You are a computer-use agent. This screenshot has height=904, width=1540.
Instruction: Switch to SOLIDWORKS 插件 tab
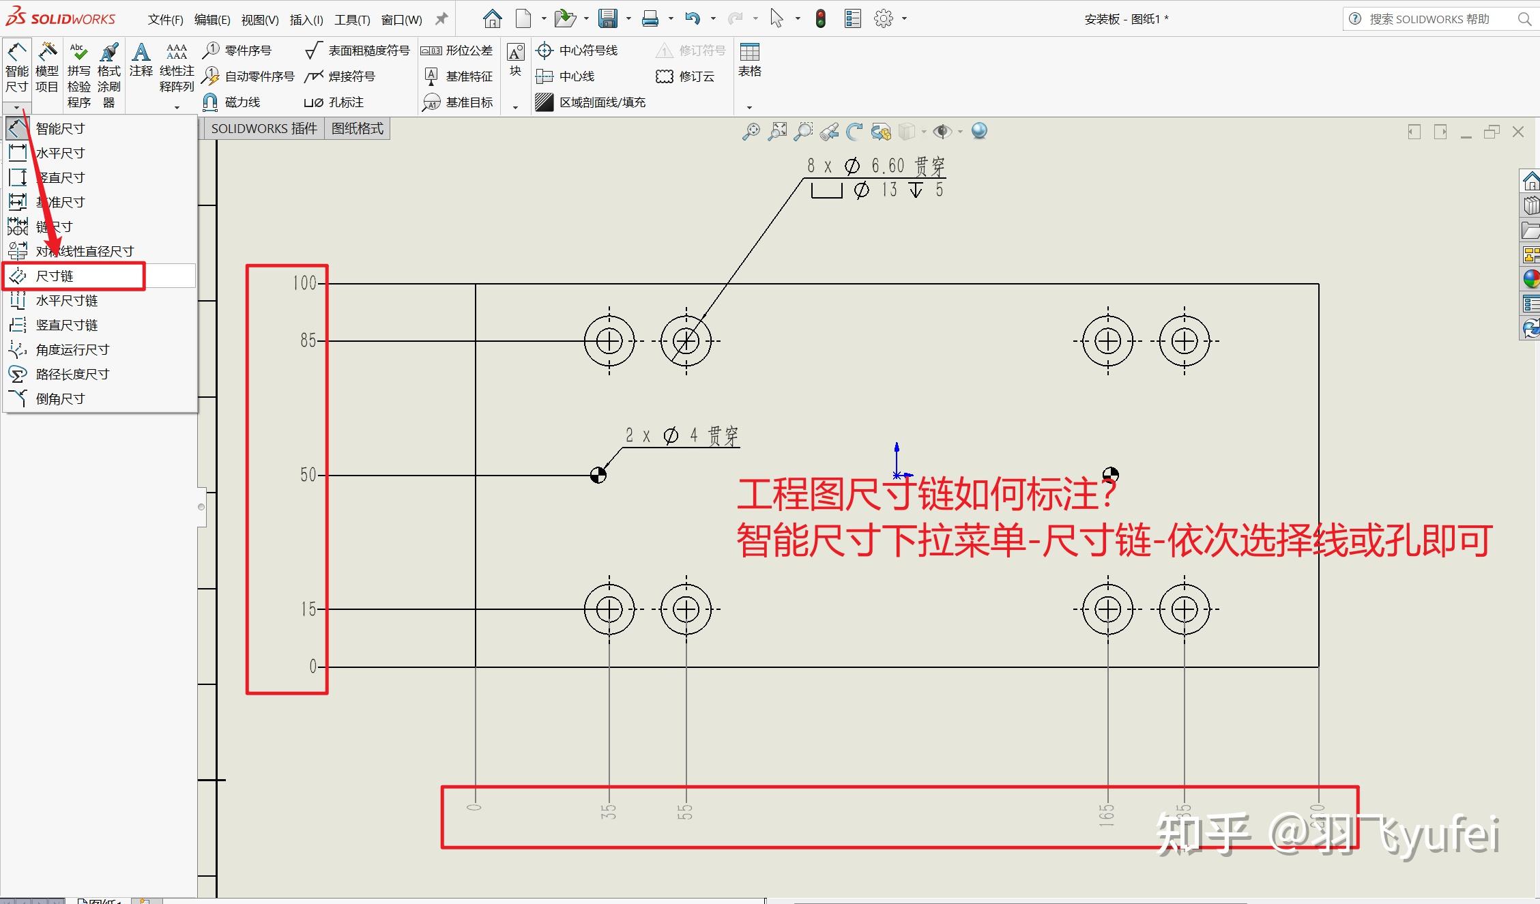(x=264, y=128)
